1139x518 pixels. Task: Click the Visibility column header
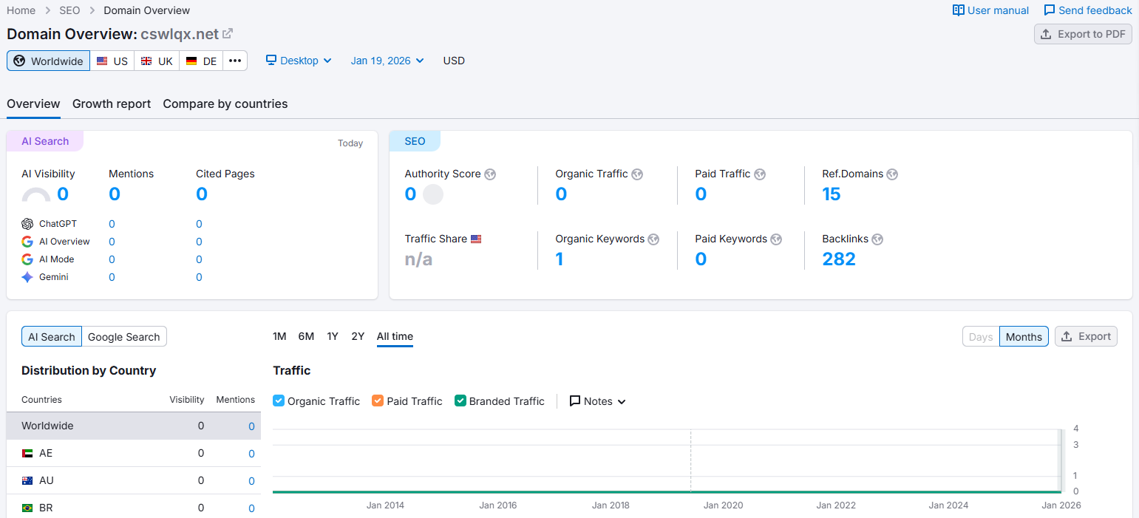187,400
